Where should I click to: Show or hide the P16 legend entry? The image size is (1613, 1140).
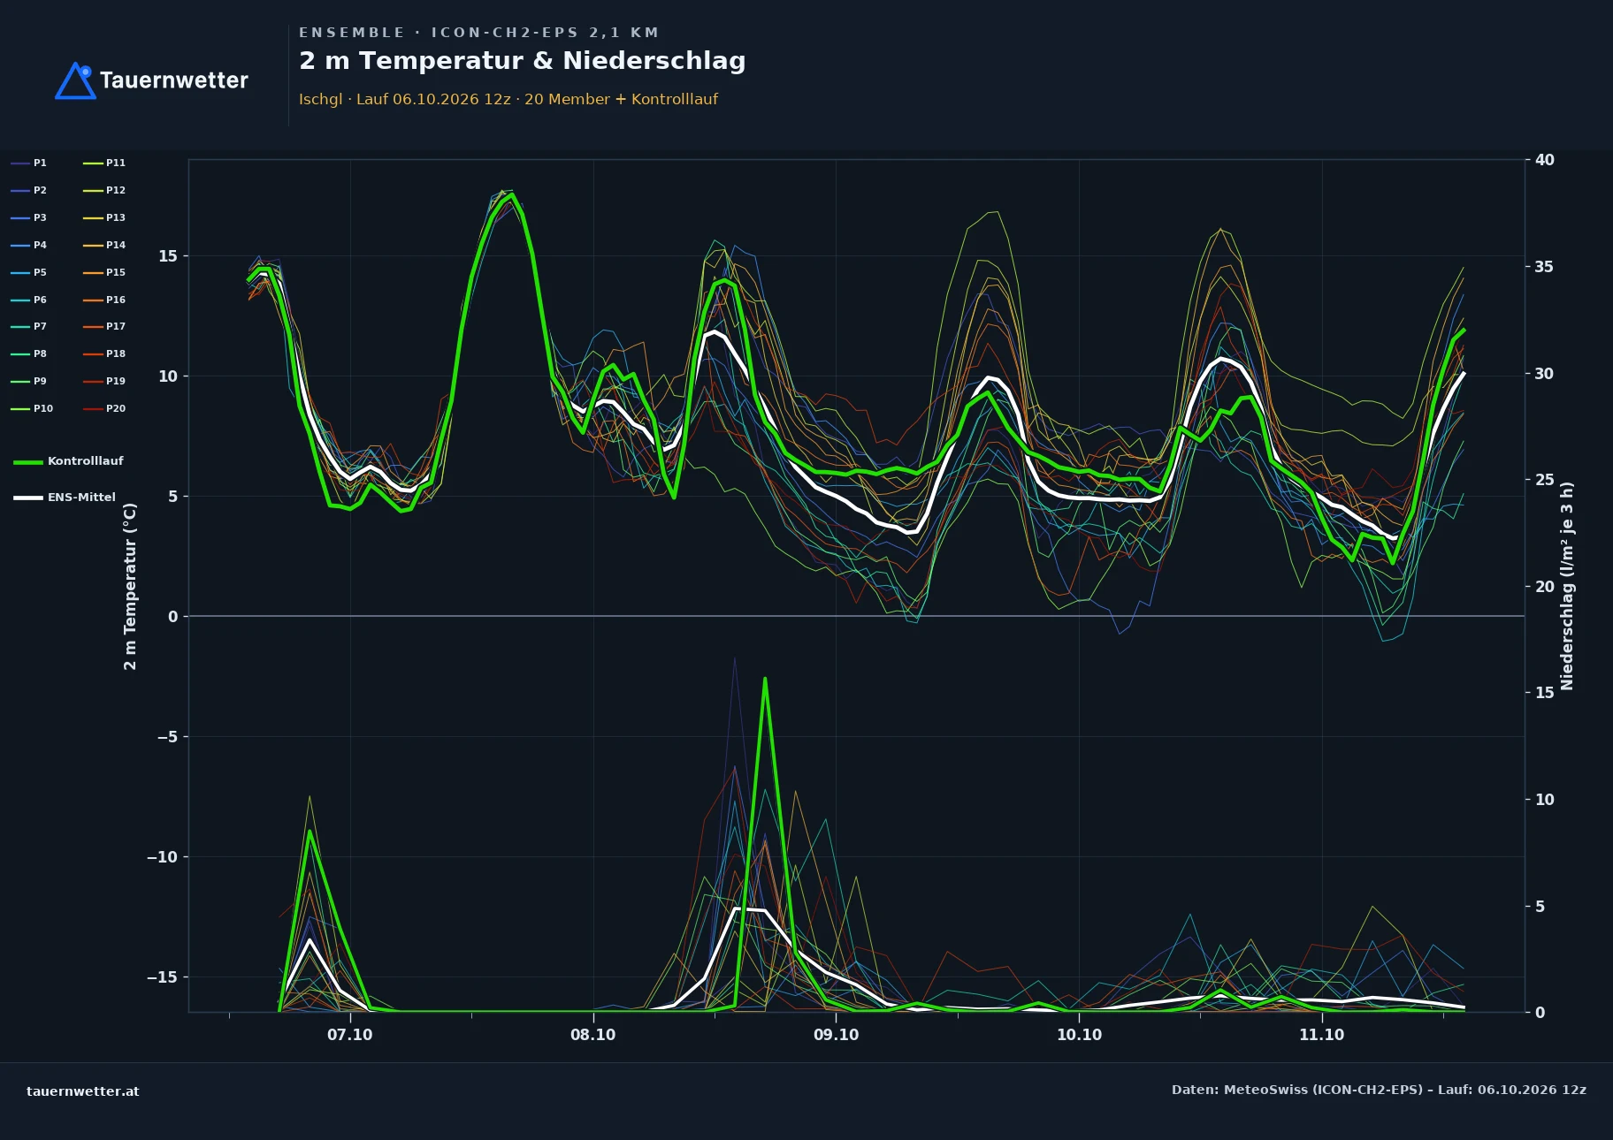104,300
